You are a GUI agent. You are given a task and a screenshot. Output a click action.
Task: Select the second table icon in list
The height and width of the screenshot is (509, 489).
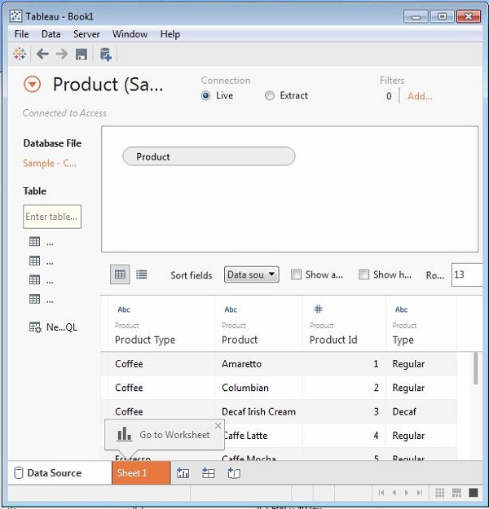35,261
